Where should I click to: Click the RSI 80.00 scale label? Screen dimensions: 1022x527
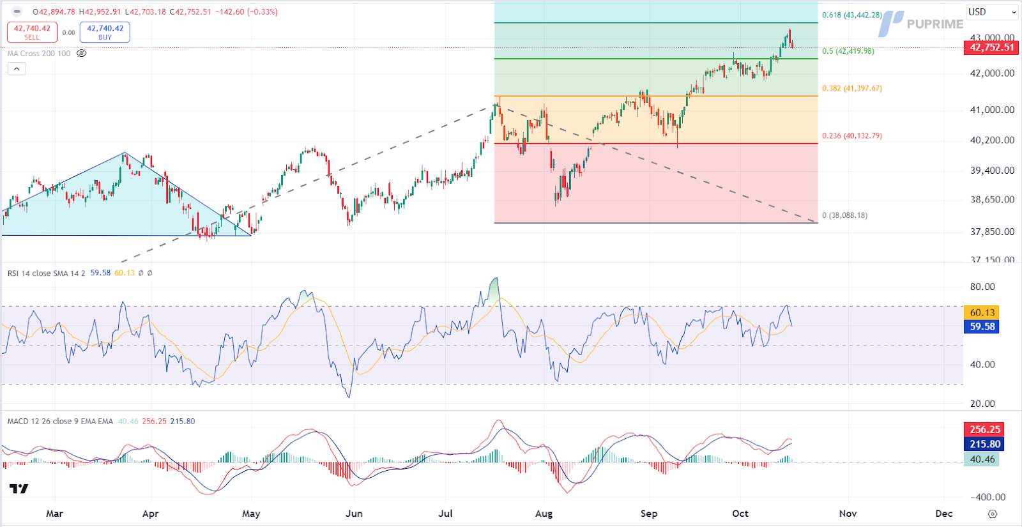[982, 287]
